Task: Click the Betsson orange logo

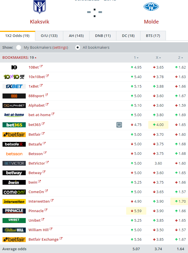Action: (x=14, y=154)
